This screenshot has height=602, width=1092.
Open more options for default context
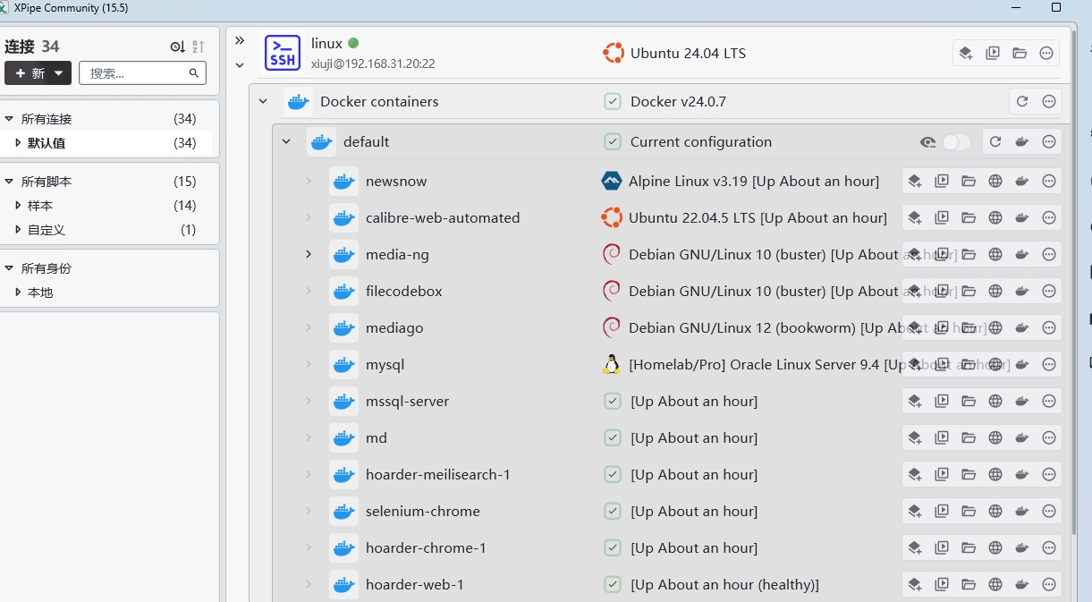pos(1049,141)
